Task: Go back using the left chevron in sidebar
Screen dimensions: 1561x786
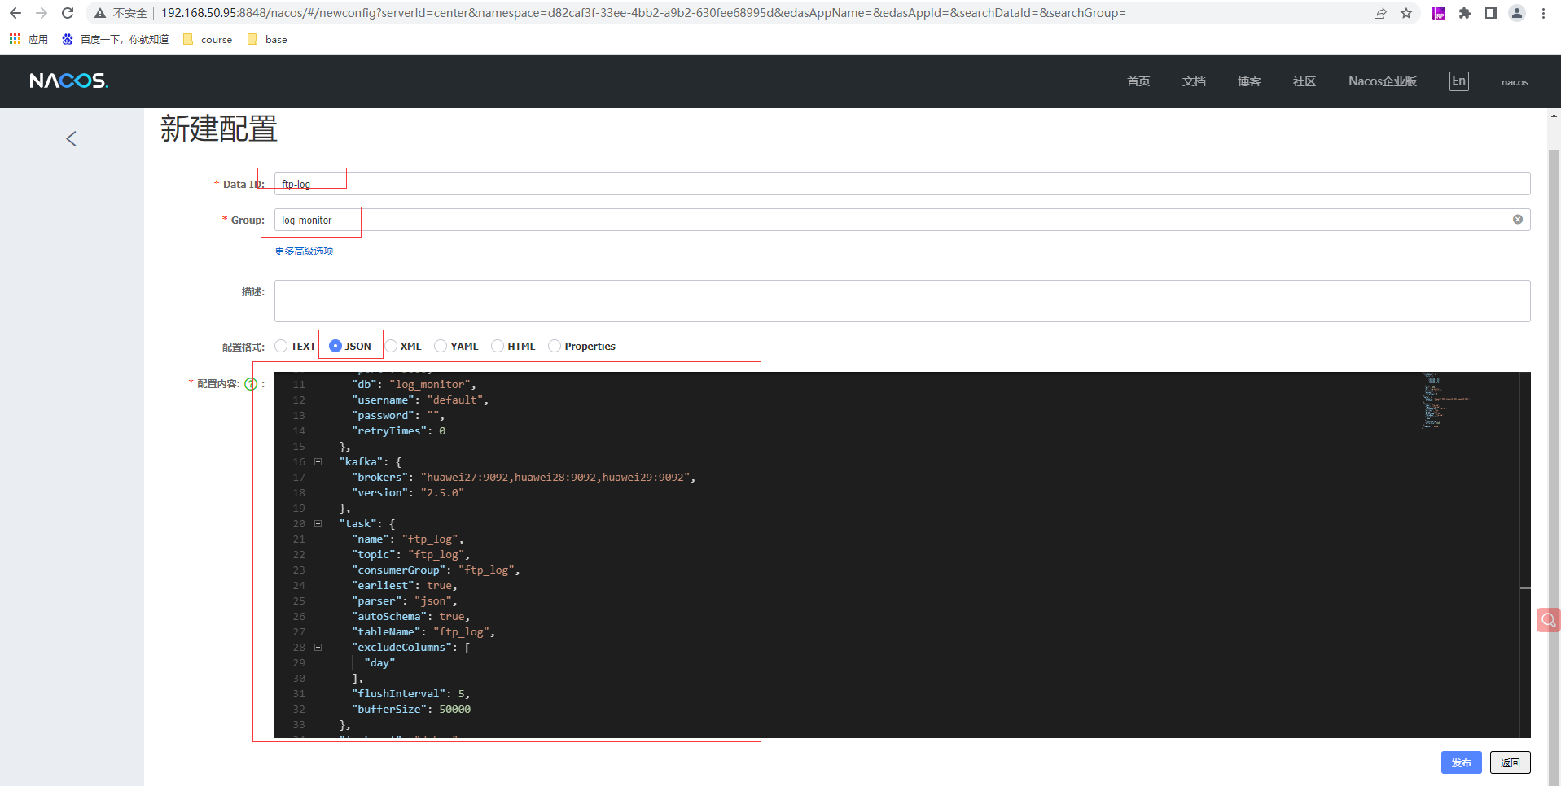Action: pos(72,139)
